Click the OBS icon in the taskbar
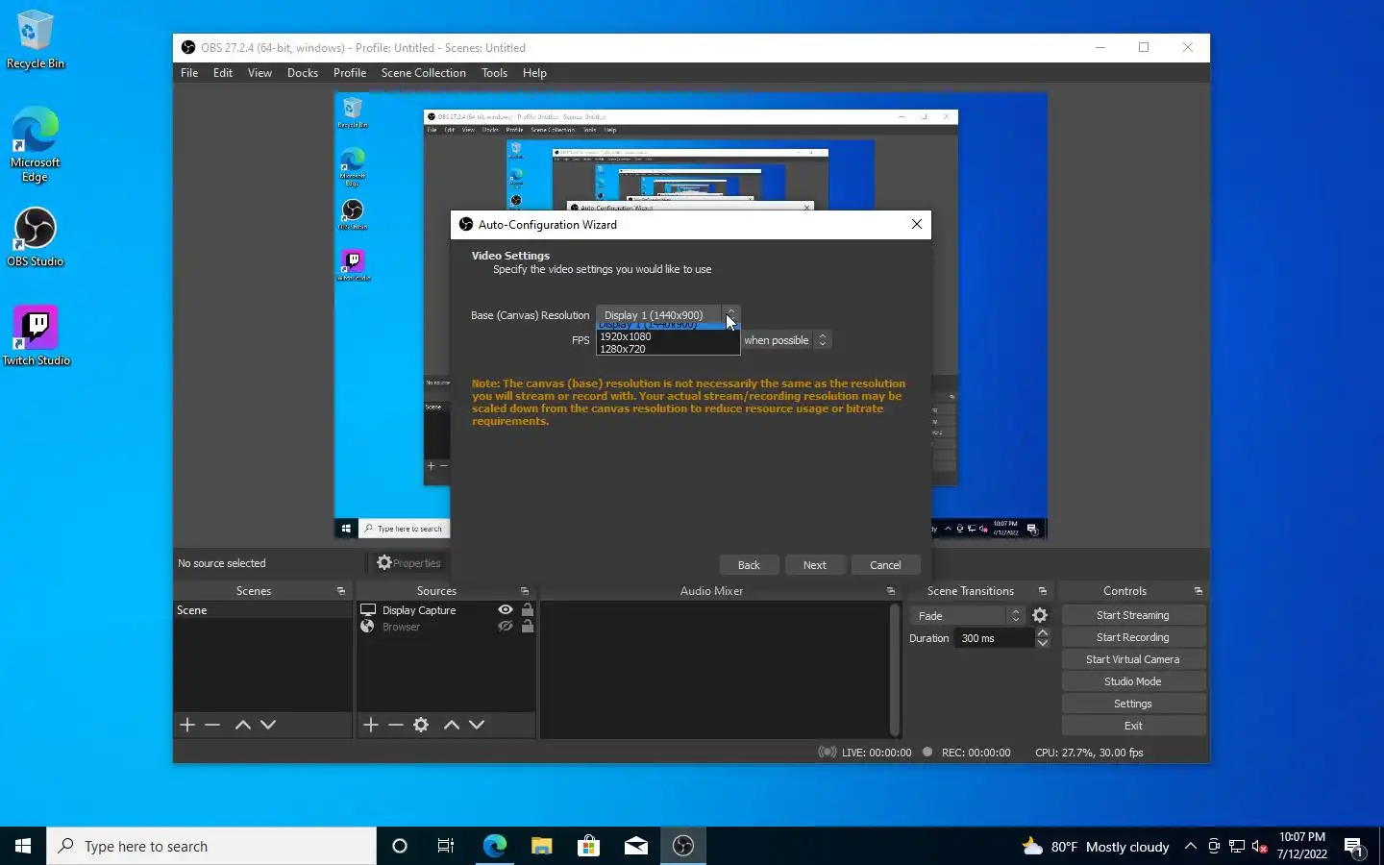The height and width of the screenshot is (865, 1384). click(683, 846)
